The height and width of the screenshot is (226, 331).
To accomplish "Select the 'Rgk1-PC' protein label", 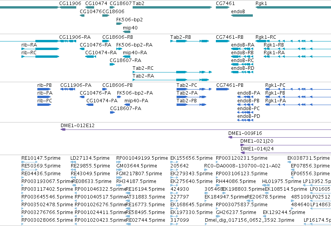I will (x=275, y=85).
